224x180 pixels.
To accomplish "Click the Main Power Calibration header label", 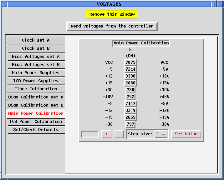I will point(141,43).
